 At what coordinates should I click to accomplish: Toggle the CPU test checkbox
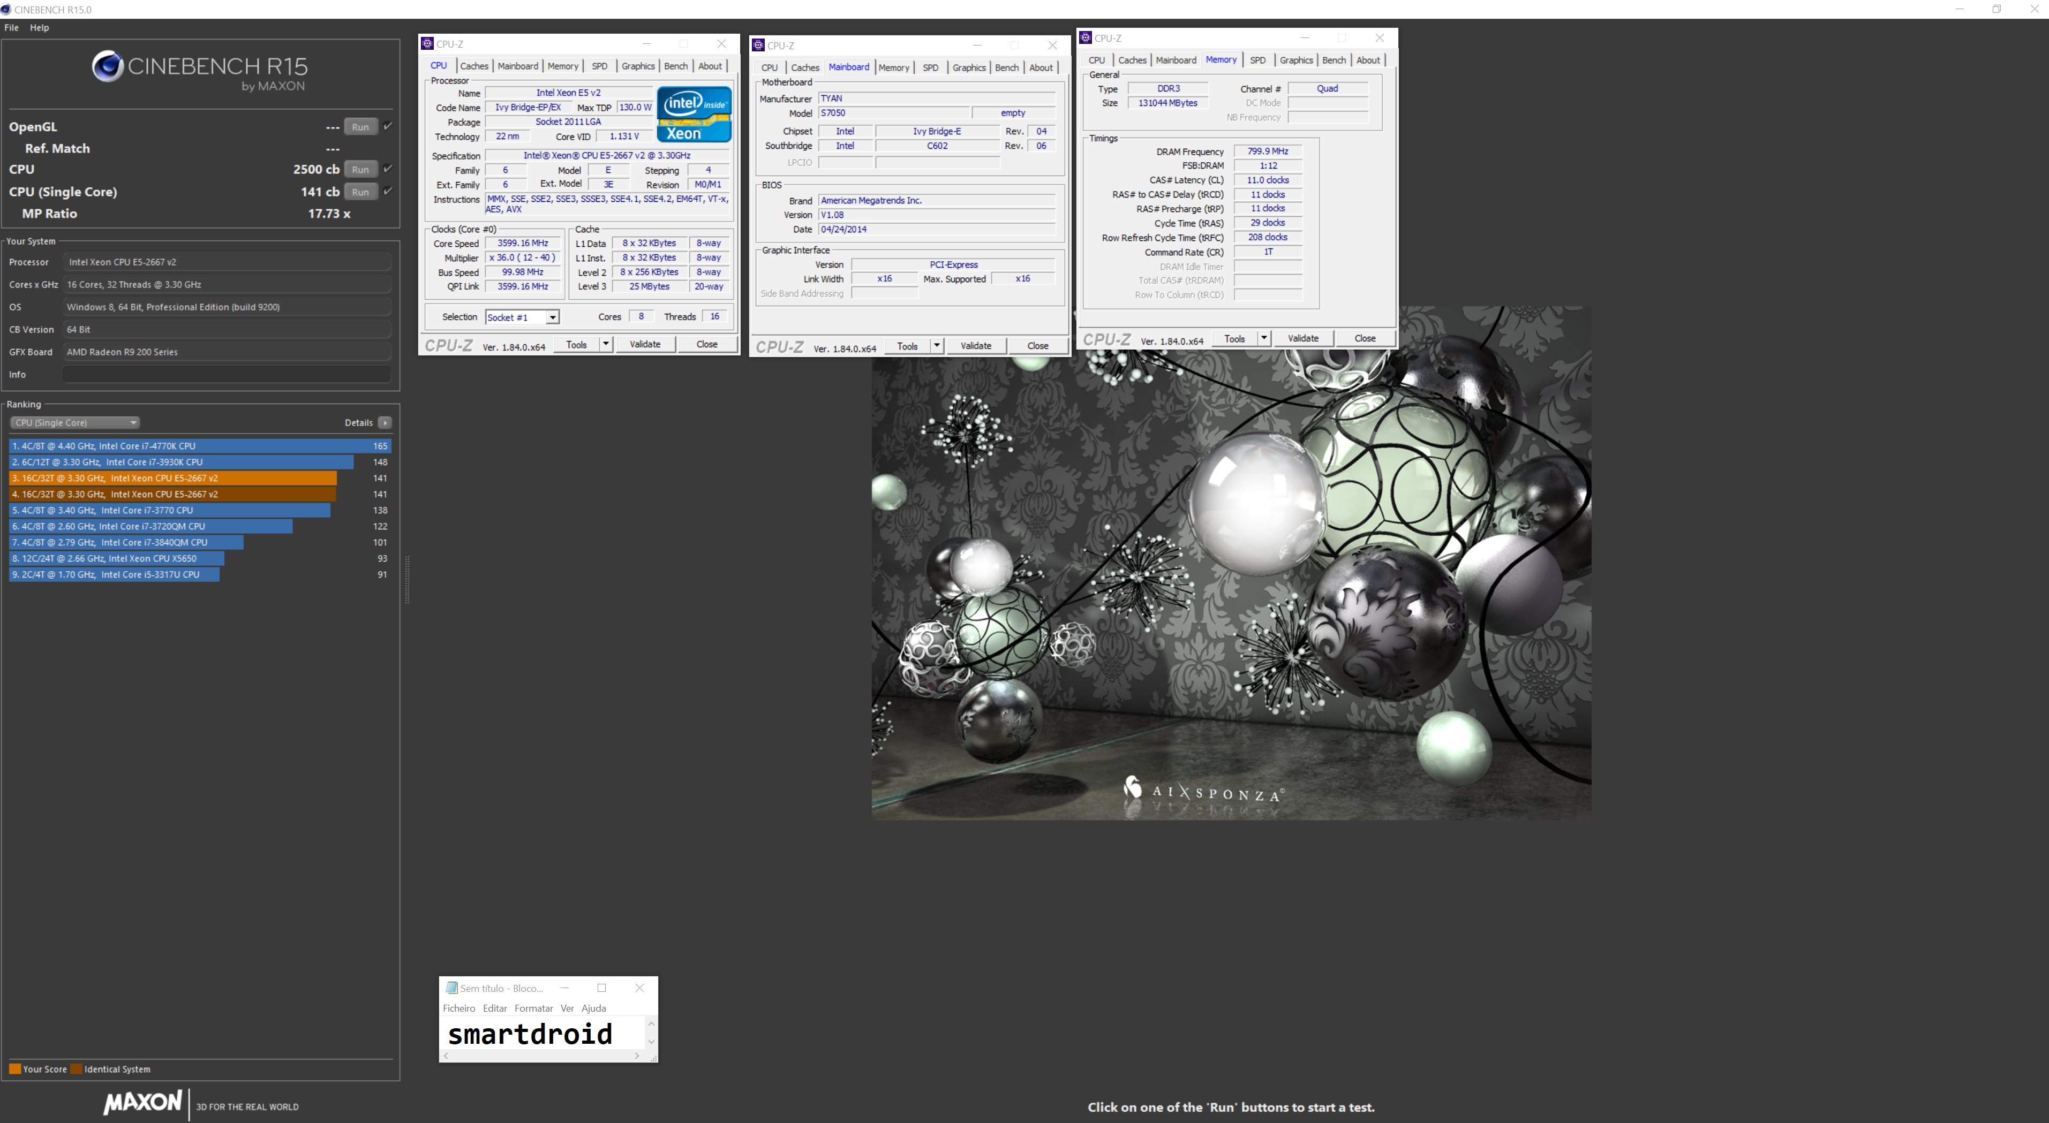pos(388,169)
